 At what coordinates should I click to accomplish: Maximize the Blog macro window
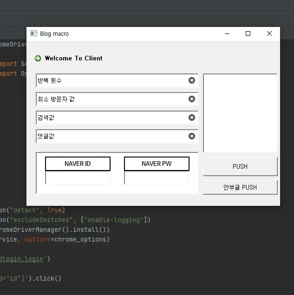[248, 33]
